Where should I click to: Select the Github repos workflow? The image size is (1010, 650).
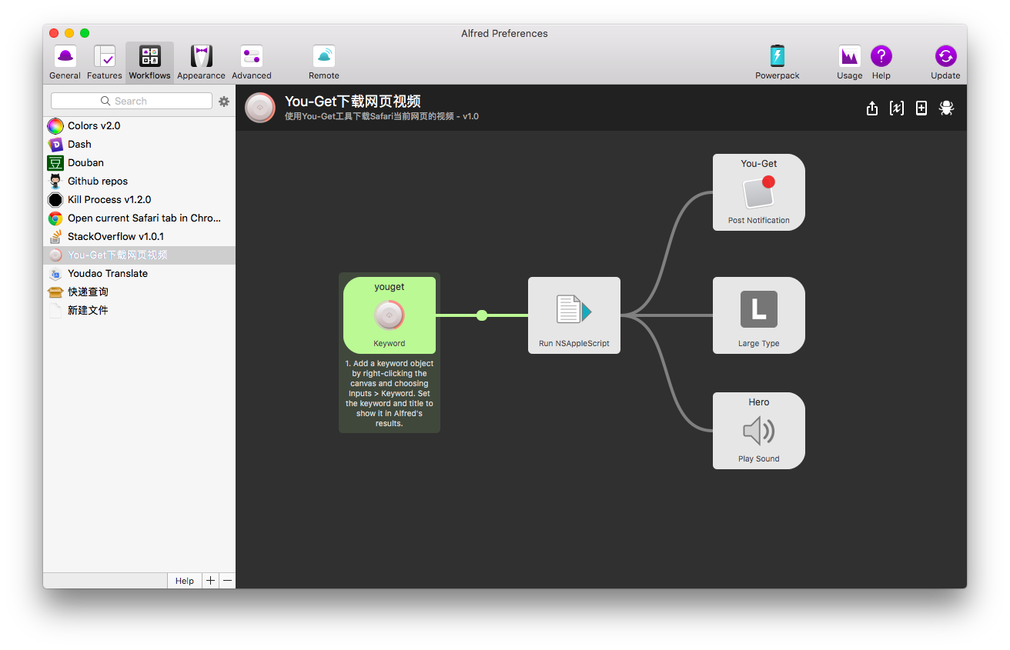coord(139,182)
